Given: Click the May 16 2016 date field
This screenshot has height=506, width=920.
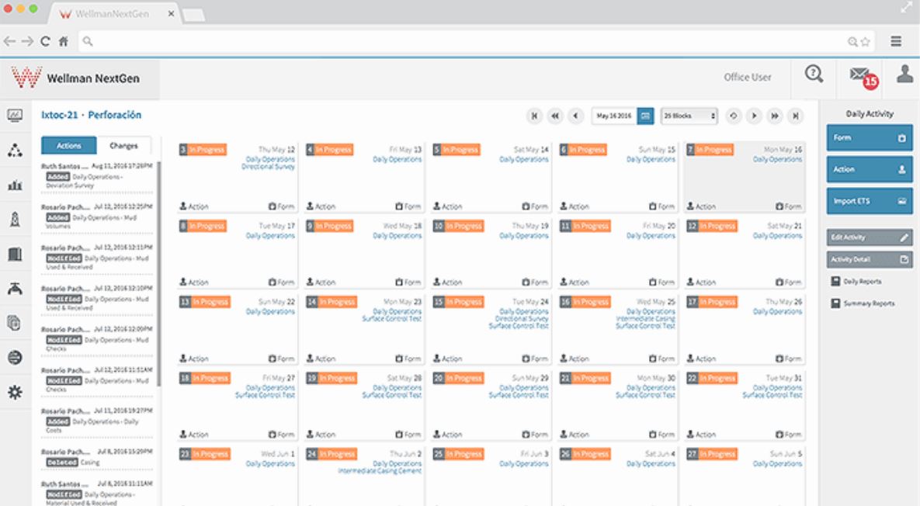Looking at the screenshot, I should click(614, 116).
